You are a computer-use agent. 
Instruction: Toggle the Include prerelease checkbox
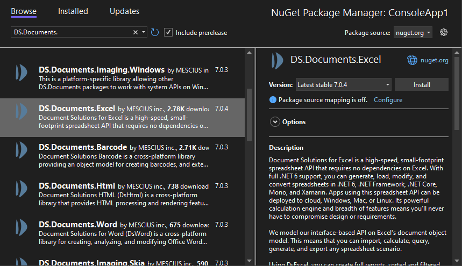pos(168,32)
